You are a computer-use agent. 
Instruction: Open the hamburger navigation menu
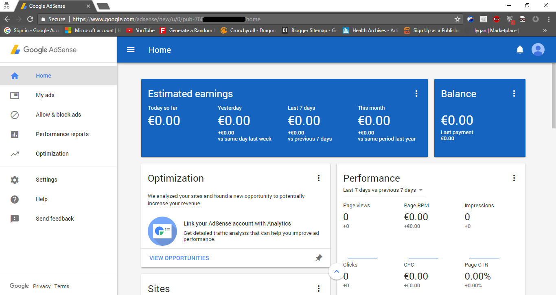click(x=131, y=50)
